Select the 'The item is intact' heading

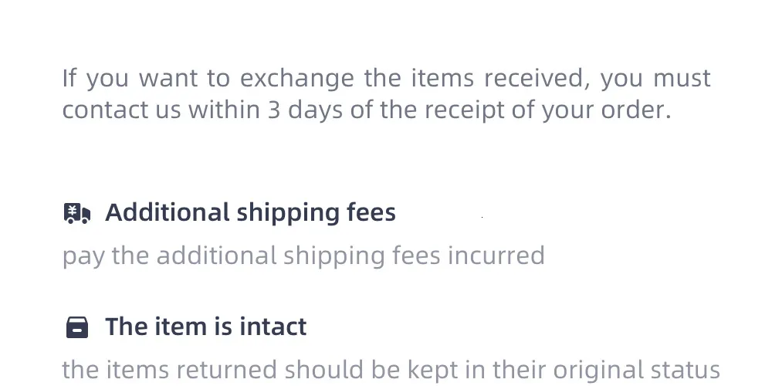205,327
